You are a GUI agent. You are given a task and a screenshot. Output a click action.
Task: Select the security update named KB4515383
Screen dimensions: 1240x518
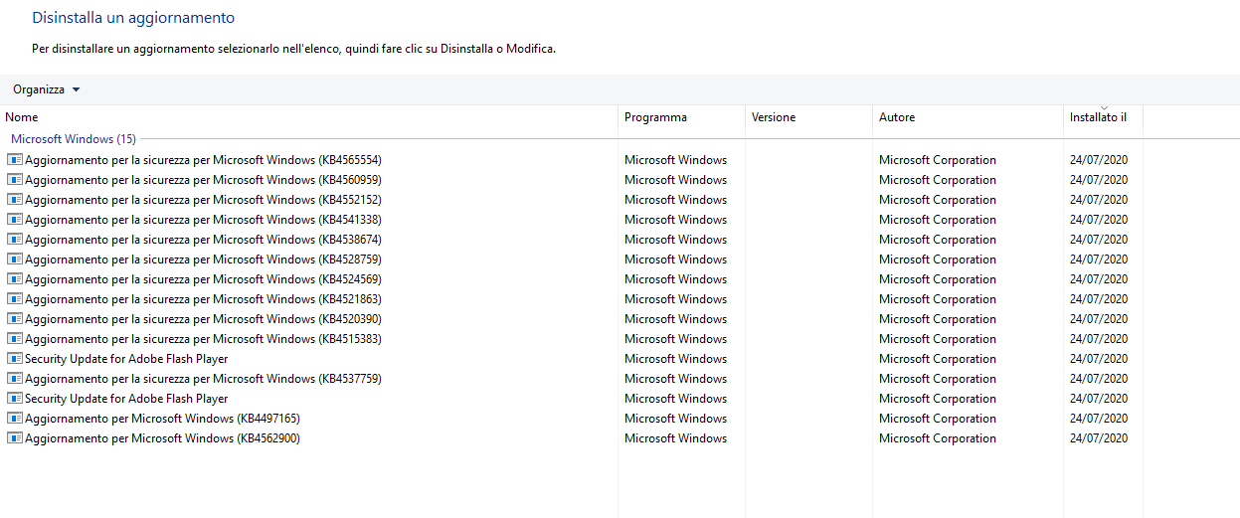(203, 339)
